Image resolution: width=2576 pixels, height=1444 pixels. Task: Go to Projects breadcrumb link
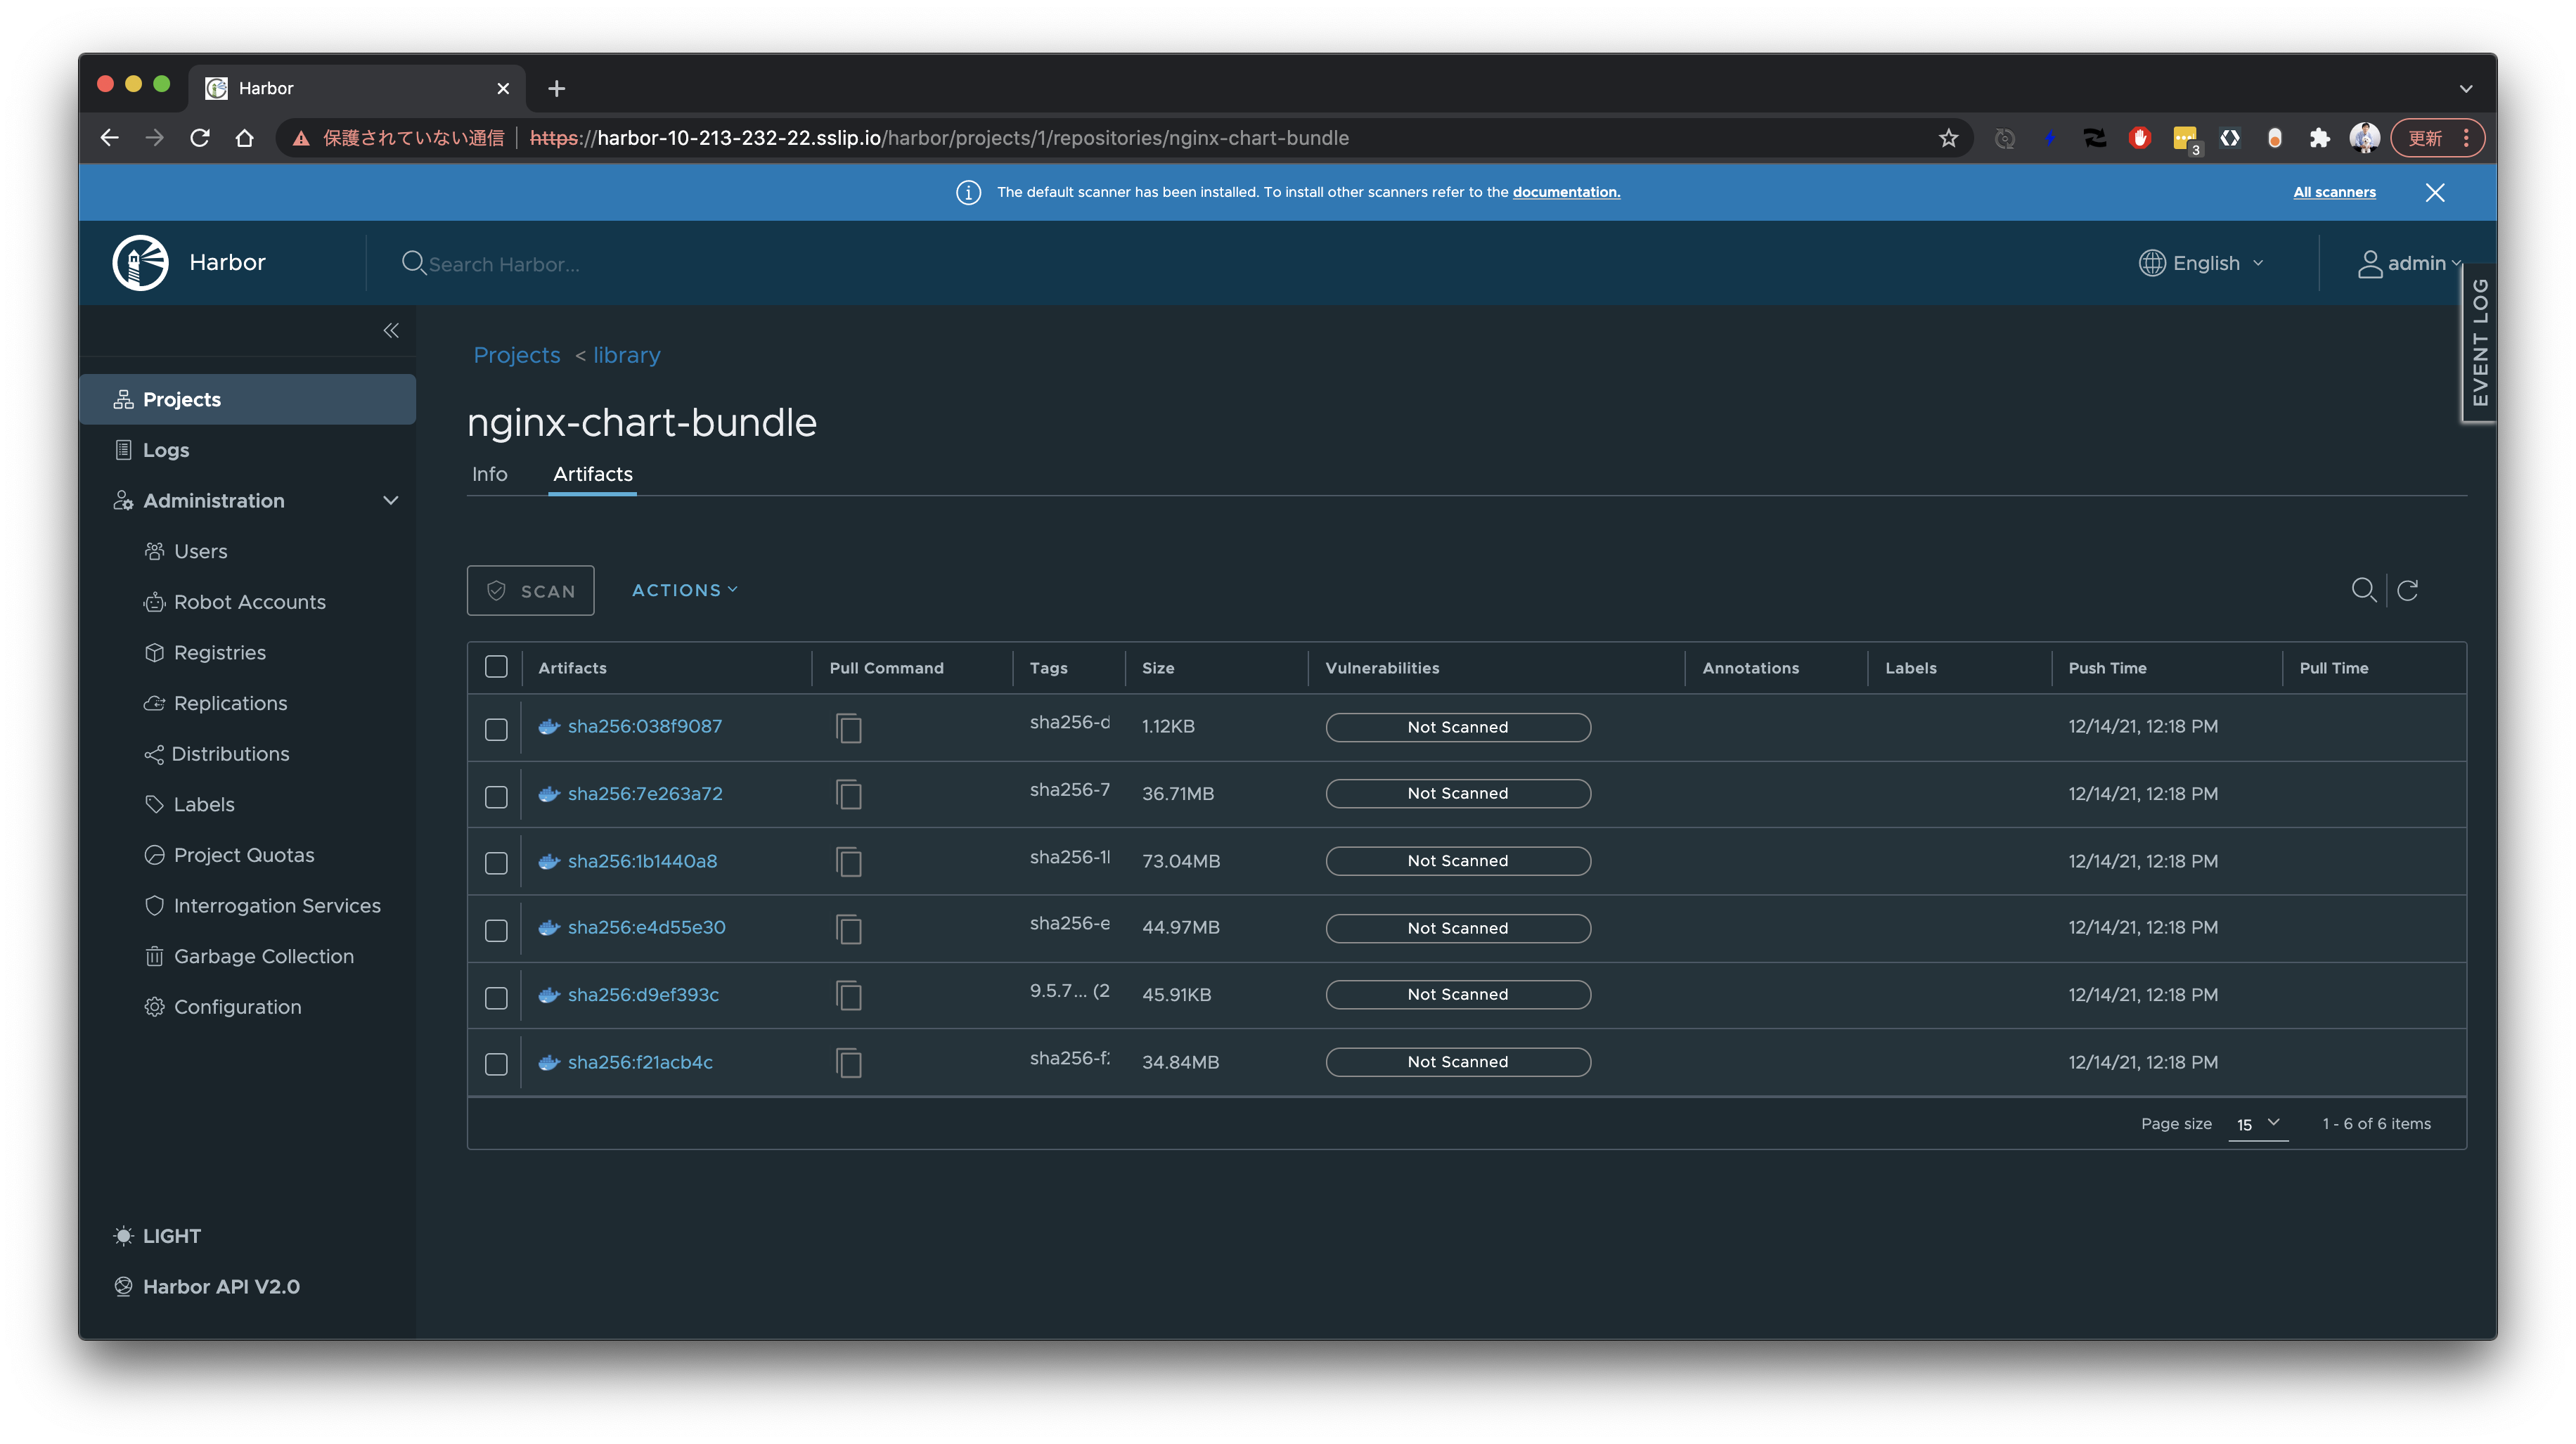pos(517,355)
